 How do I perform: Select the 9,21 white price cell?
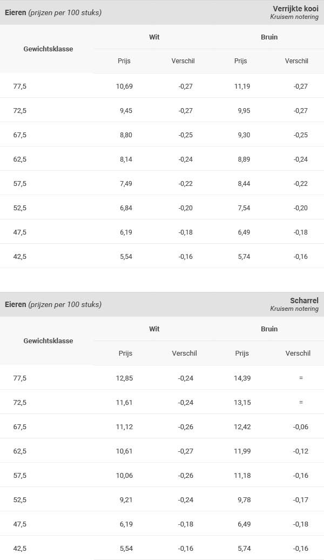(126, 499)
